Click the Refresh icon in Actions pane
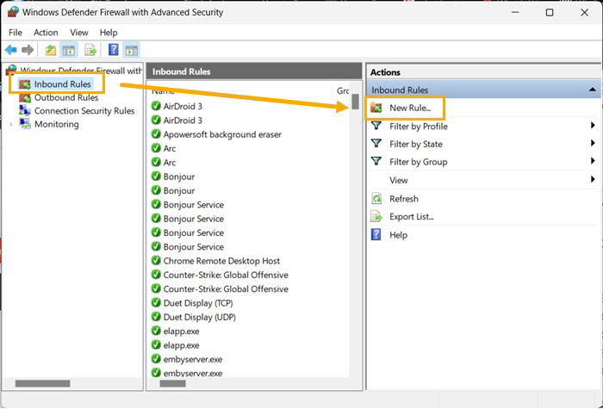The width and height of the screenshot is (603, 409). (x=376, y=199)
